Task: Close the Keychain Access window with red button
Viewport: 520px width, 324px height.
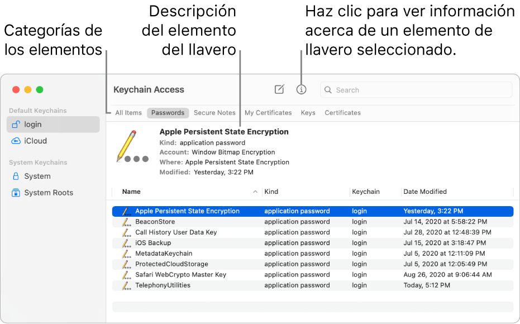Action: click(16, 89)
